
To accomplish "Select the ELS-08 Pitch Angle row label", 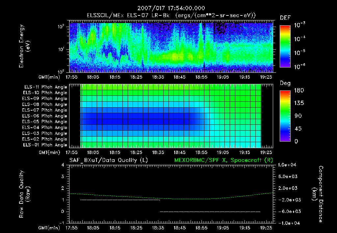I will (45, 104).
